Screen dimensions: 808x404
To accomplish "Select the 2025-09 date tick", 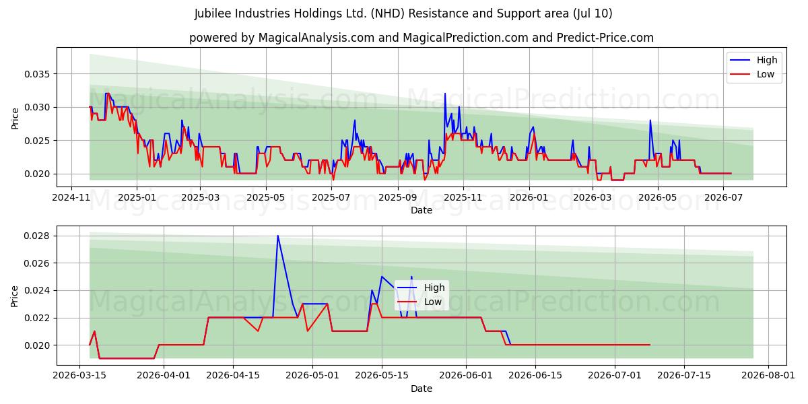I will pos(399,197).
